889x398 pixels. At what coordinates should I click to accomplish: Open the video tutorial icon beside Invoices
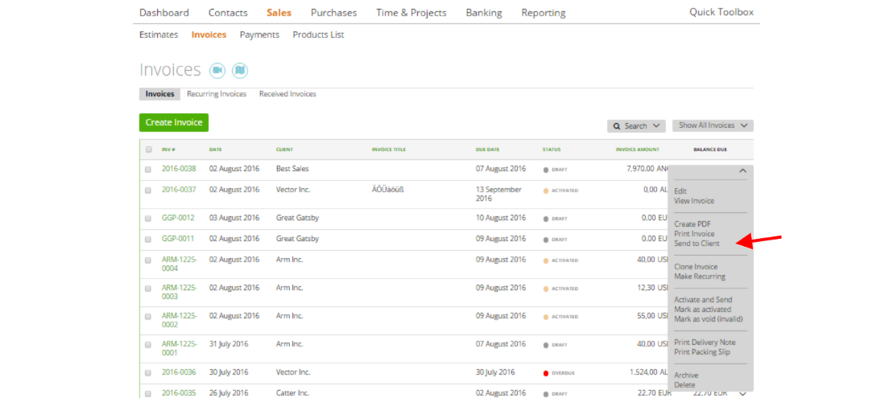tap(217, 70)
